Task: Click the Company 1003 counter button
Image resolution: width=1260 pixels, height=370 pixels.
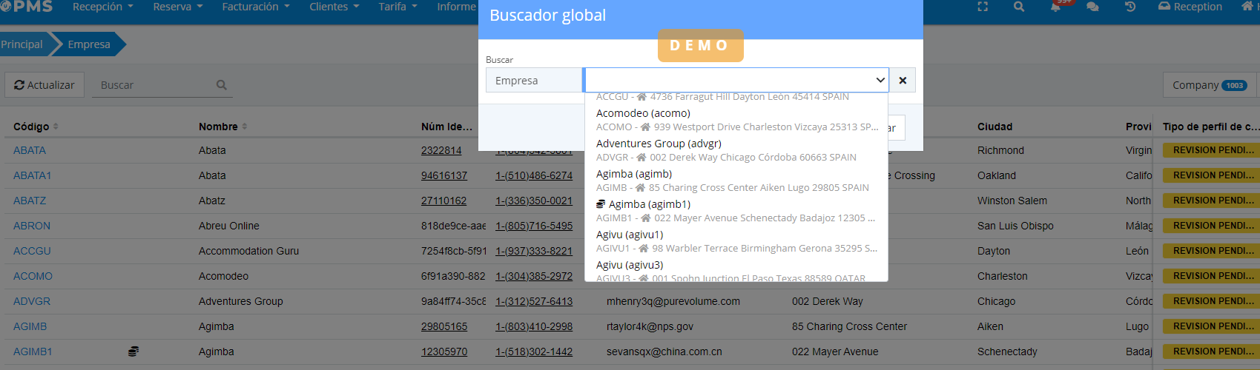Action: 1209,85
